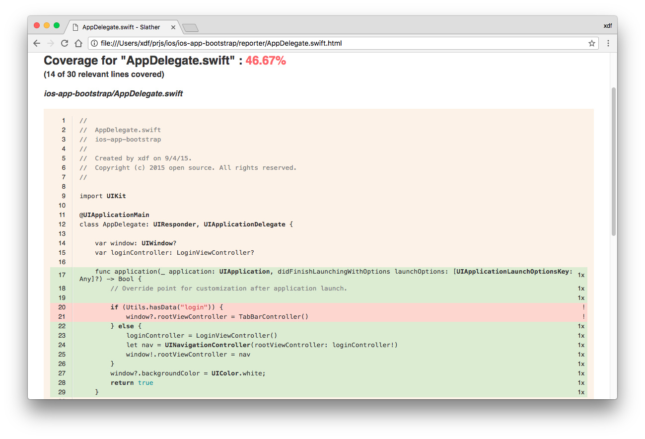This screenshot has height=439, width=645.
Task: View site information icon in address bar
Action: pyautogui.click(x=94, y=43)
